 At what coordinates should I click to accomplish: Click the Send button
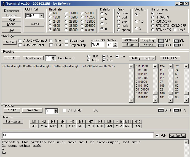[177, 135]
